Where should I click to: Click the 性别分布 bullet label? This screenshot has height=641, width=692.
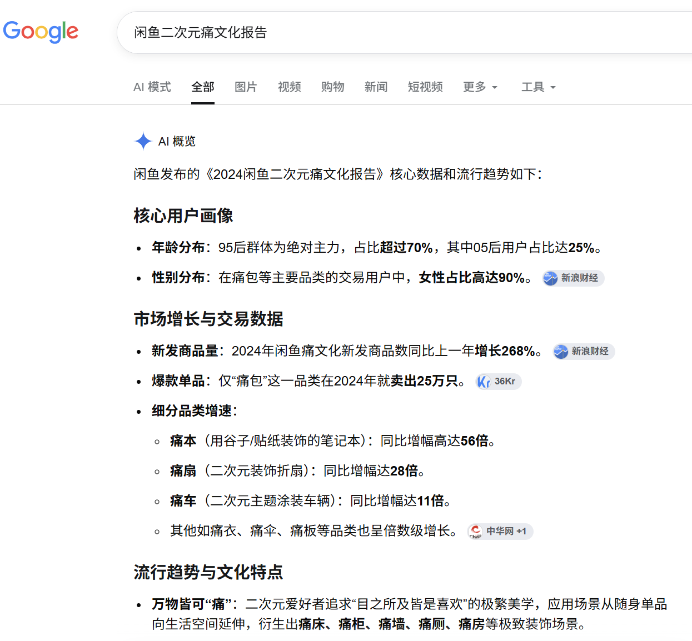[178, 278]
